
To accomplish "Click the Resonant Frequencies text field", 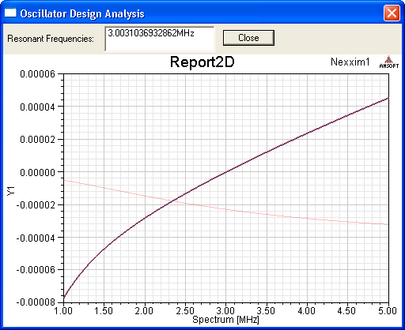I will pos(160,39).
